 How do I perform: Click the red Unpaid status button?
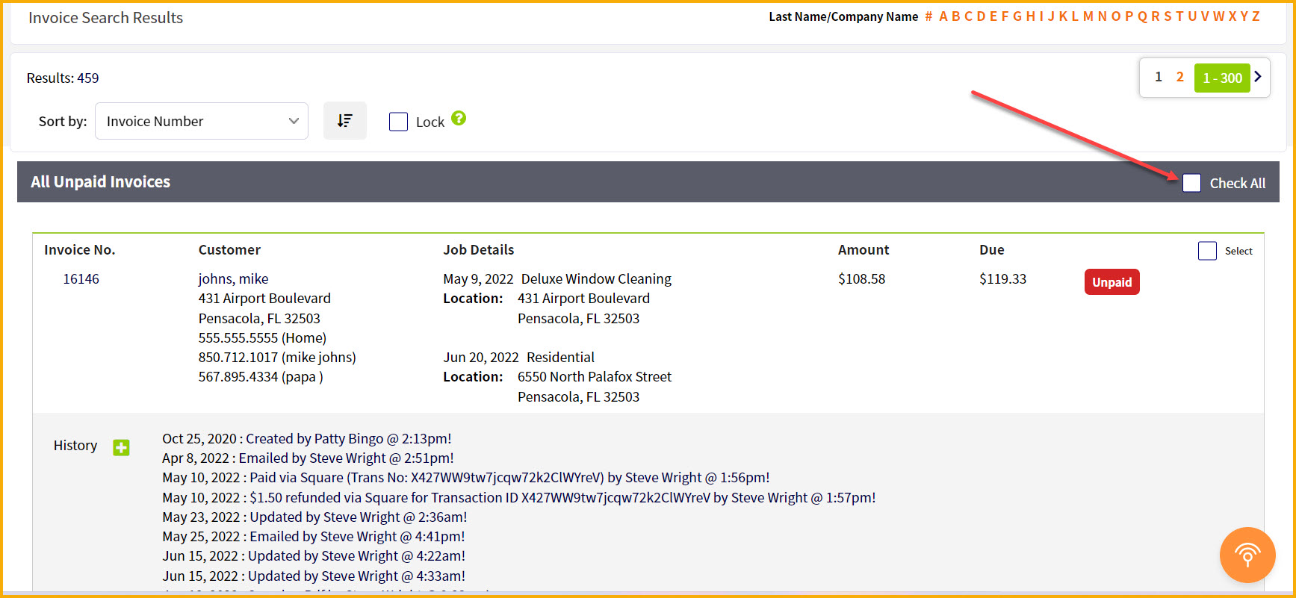coord(1111,282)
